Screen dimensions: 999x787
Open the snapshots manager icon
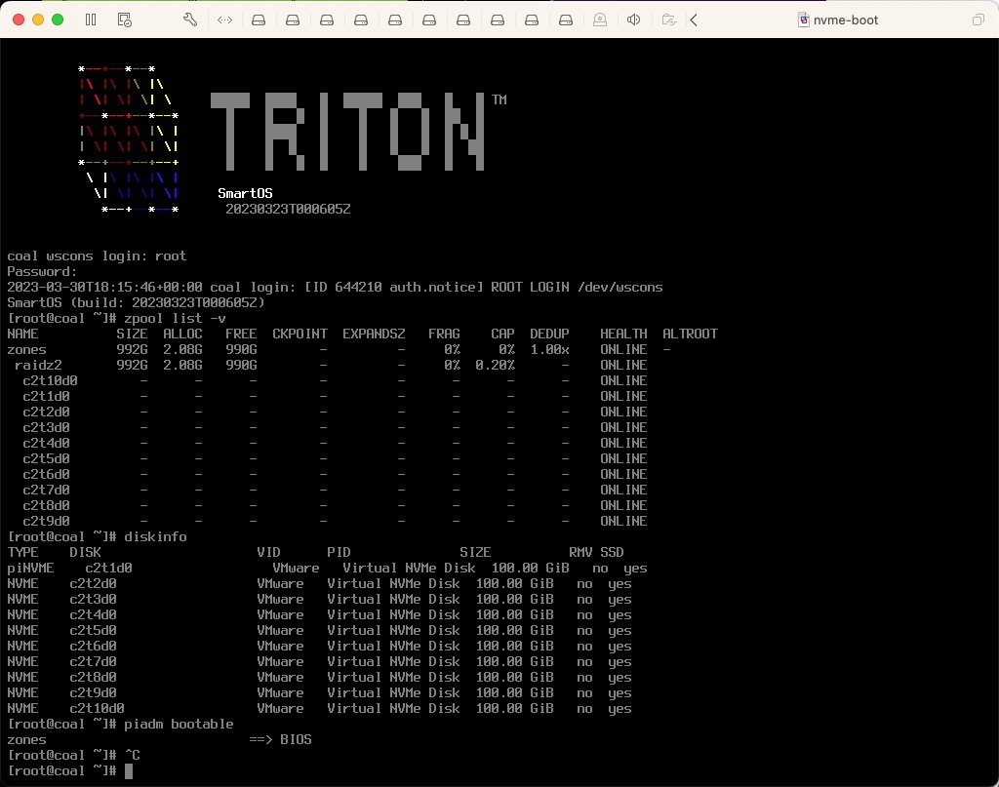pos(124,20)
